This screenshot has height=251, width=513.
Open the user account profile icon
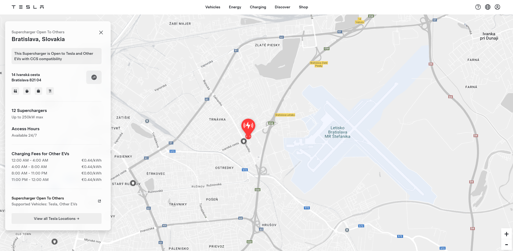pos(497,7)
